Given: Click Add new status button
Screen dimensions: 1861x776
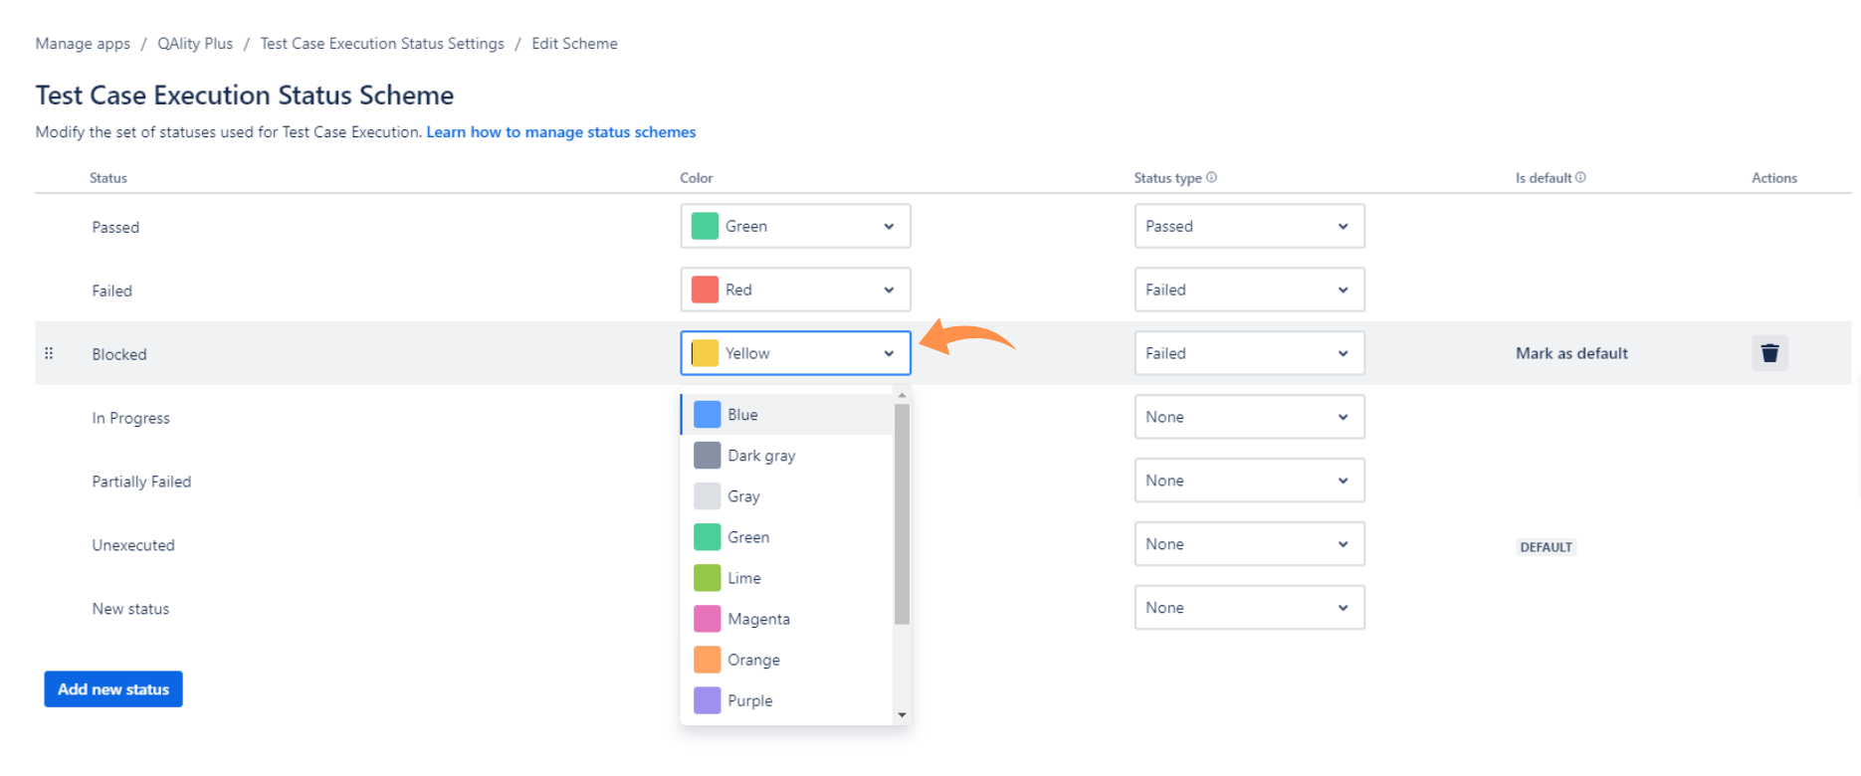Looking at the screenshot, I should tap(113, 688).
